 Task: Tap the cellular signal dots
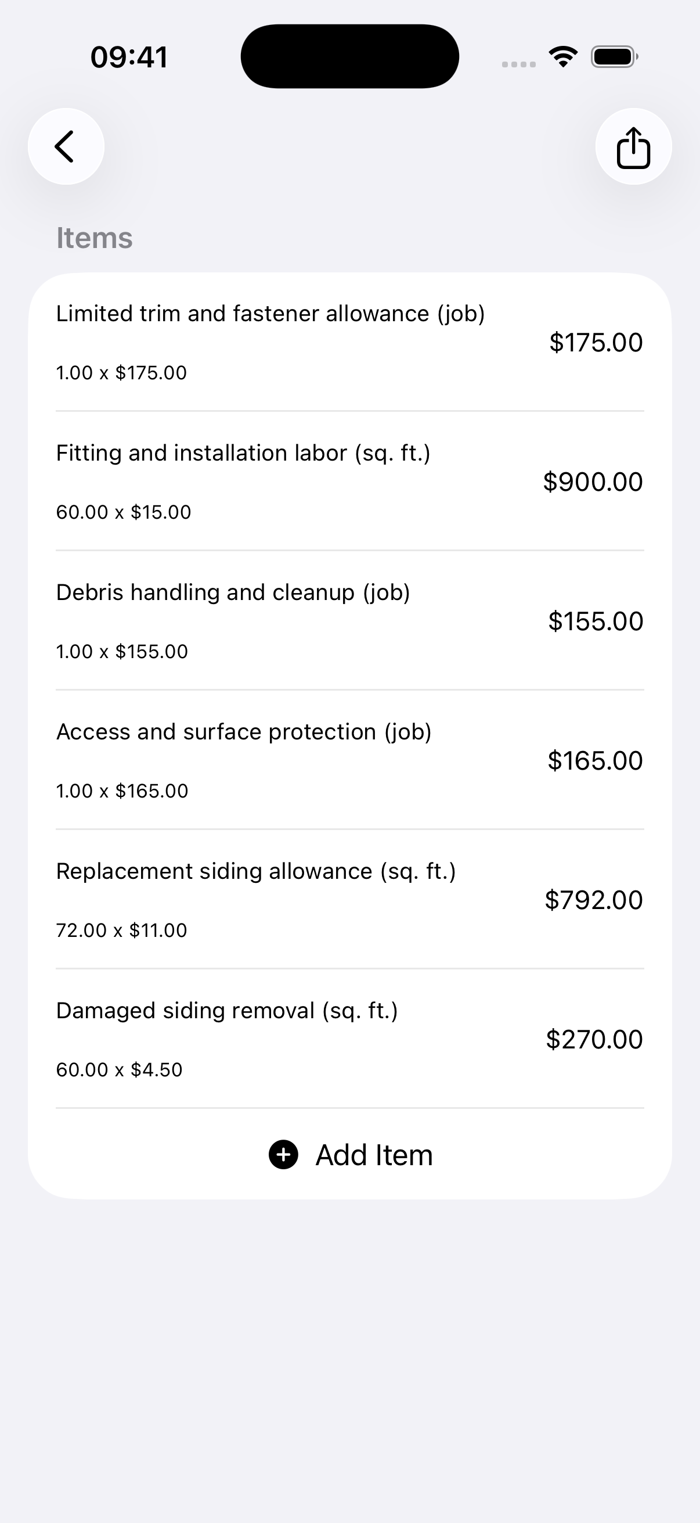click(x=519, y=64)
